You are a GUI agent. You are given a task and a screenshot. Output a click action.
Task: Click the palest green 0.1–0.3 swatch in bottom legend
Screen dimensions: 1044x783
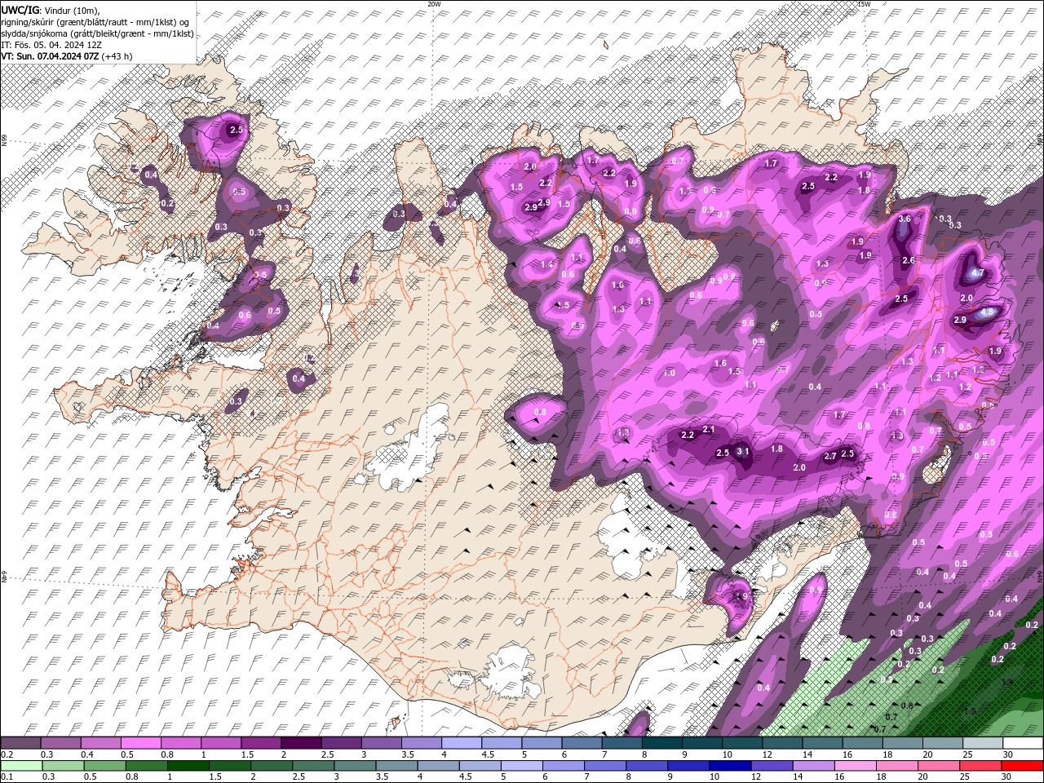point(21,765)
